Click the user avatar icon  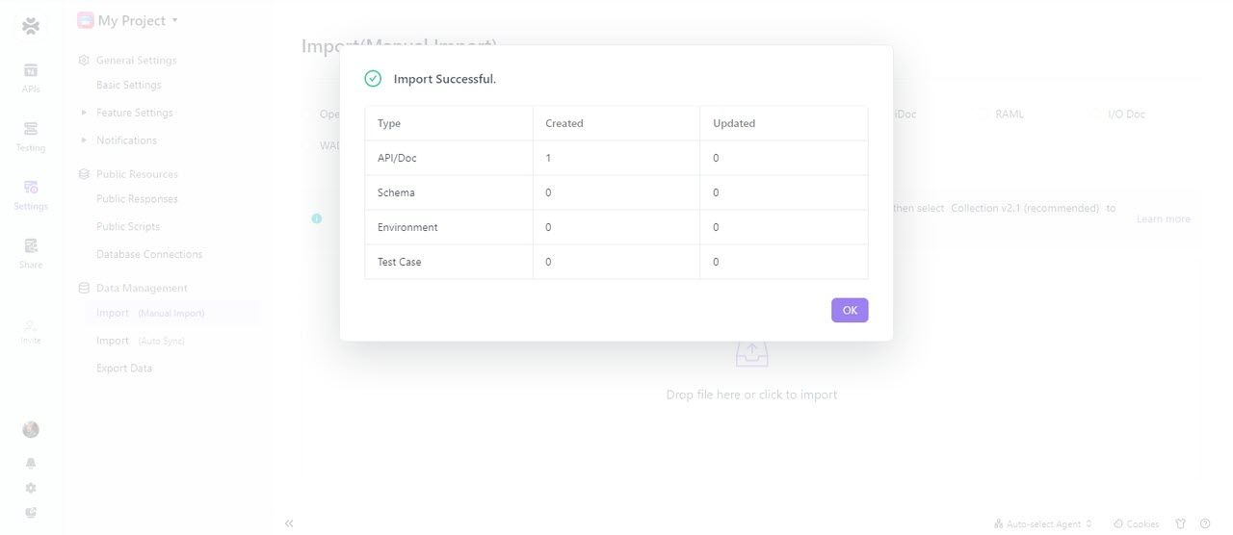coord(31,429)
